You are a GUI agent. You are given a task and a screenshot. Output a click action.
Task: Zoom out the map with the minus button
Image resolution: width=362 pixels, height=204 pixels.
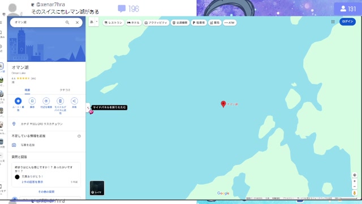(x=355, y=186)
